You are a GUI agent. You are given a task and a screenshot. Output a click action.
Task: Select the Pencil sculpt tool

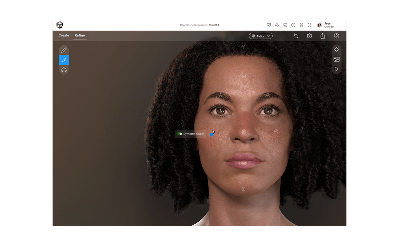point(64,50)
